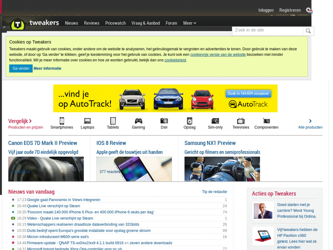Expand the Meer navigation dropdown

pos(190,23)
